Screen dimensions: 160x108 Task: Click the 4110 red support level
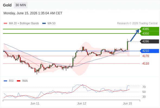(x=146, y=64)
